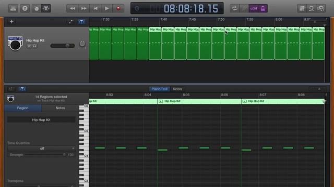The height and width of the screenshot is (187, 334).
Task: Change the LCD display mode clock icon
Action: 137,8
